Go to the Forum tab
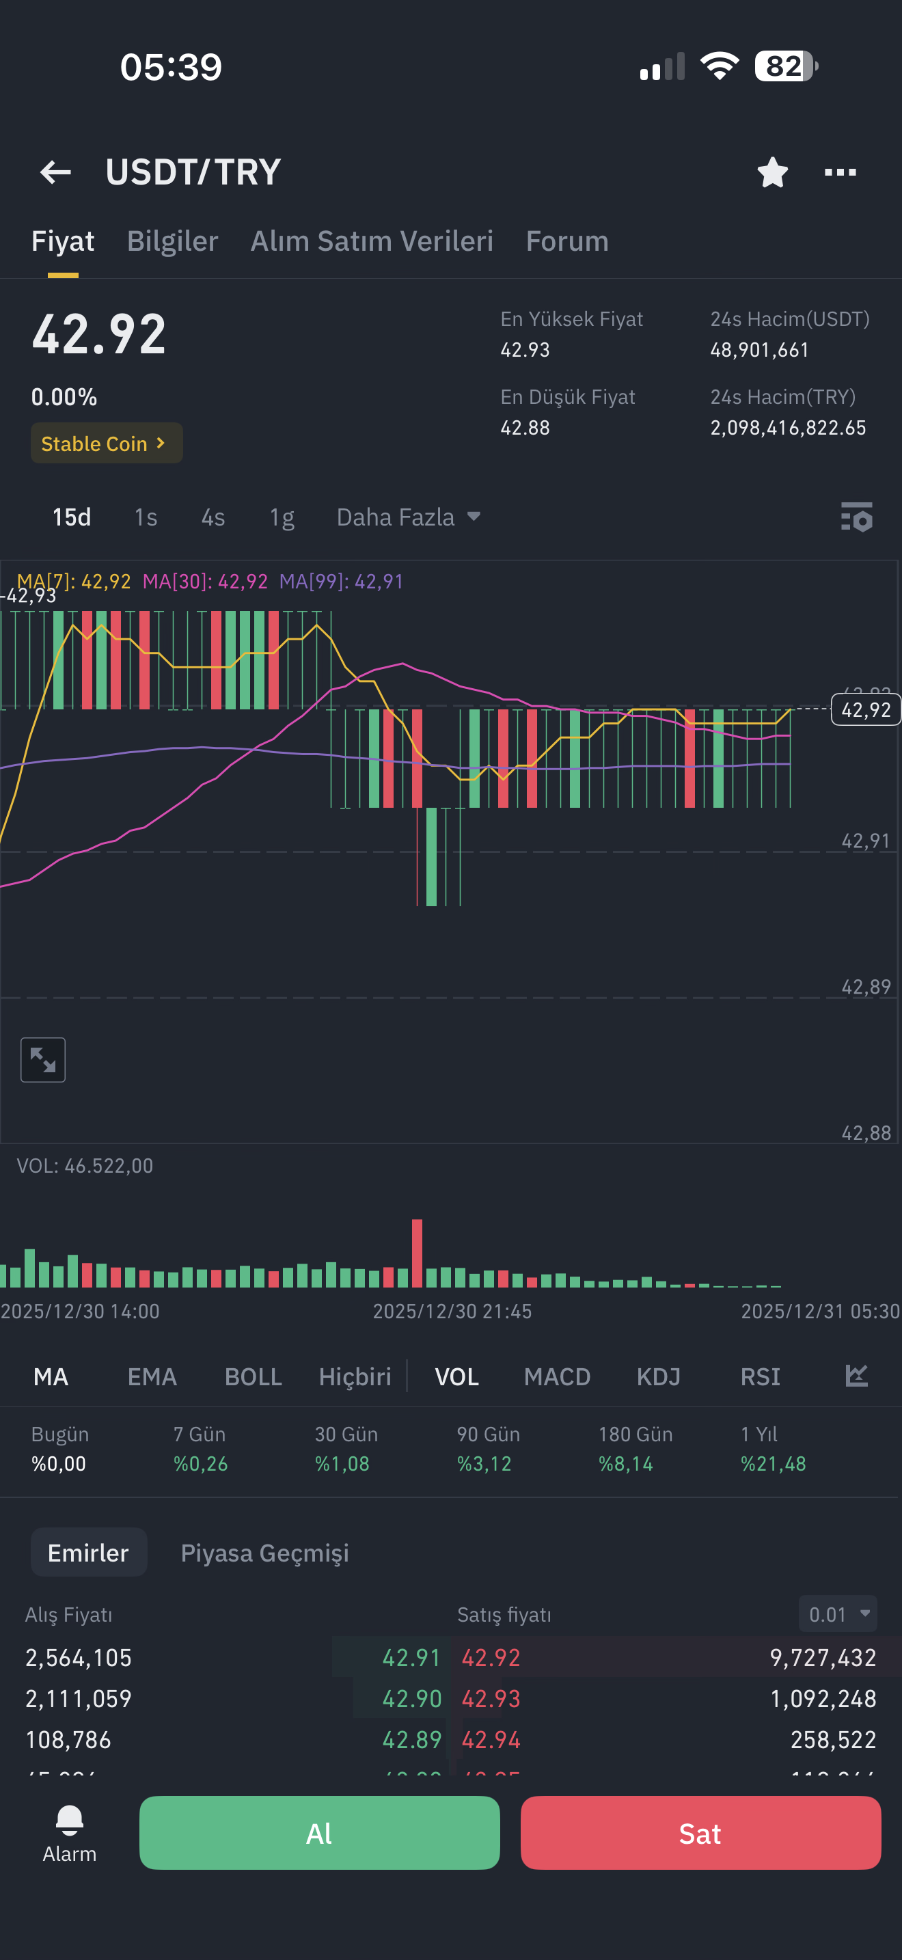 (567, 241)
